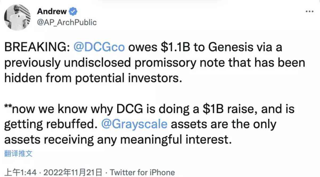Click the blue verified badge
This screenshot has width=320, height=177.
click(x=73, y=11)
